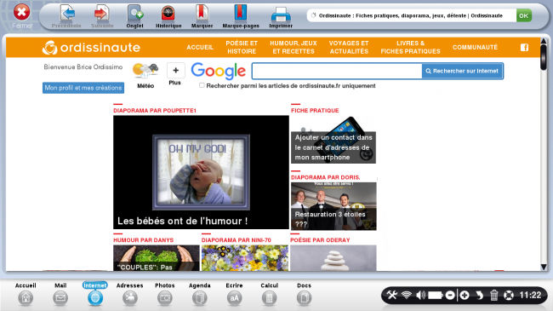This screenshot has width=553, height=311.
Task: Click the Google logo
Action: (x=219, y=71)
